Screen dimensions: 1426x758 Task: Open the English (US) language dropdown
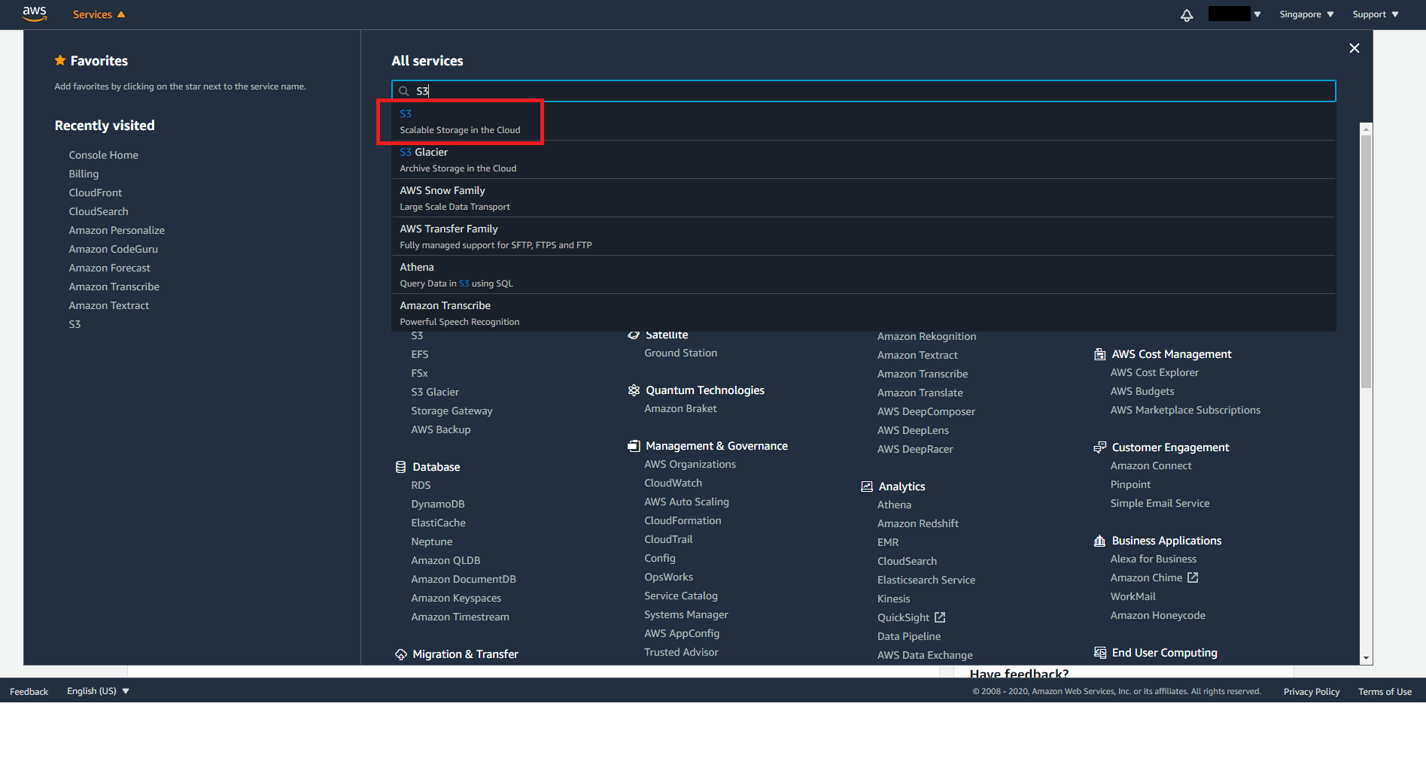coord(98,691)
